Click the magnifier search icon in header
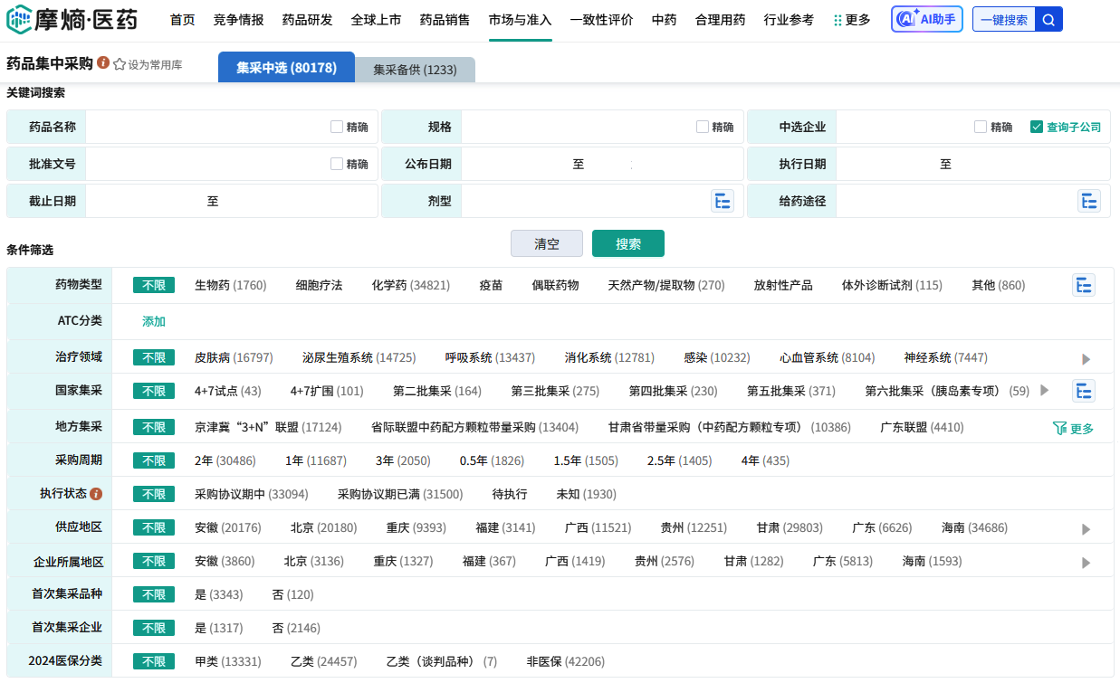1120x683 pixels. 1048,20
